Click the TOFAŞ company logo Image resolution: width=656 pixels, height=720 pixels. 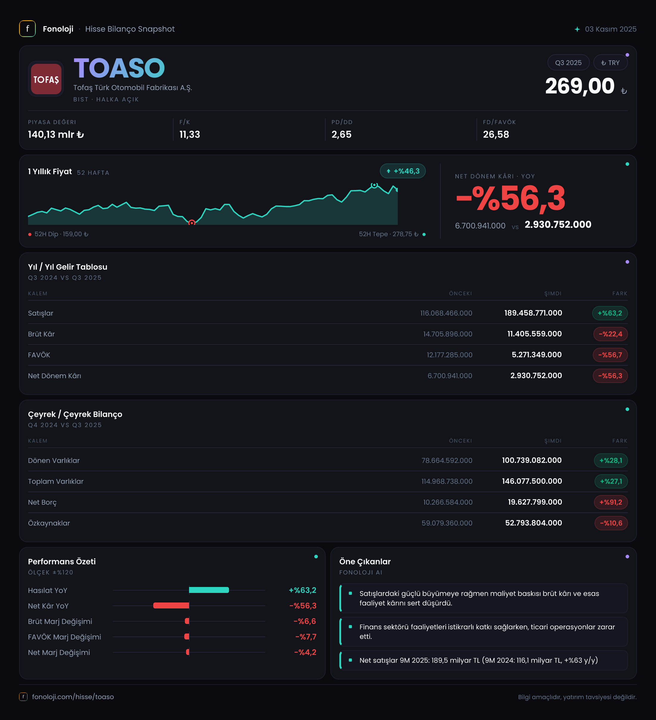(46, 79)
